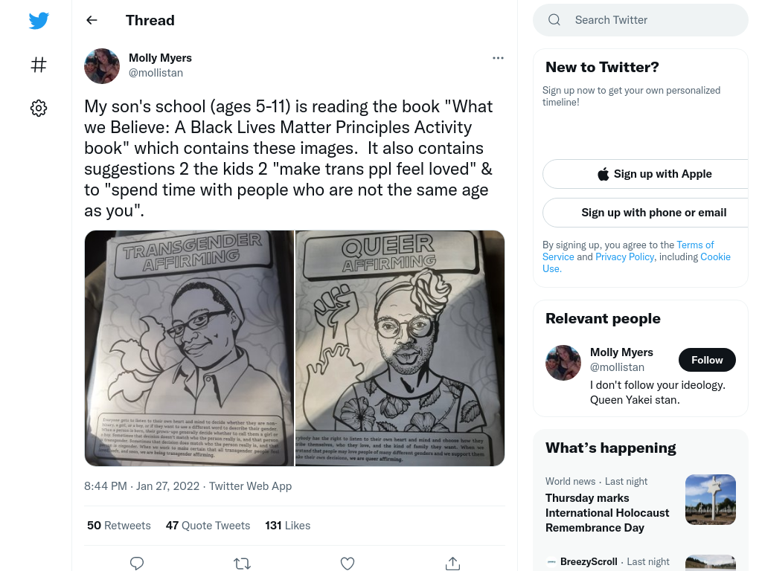View the 47 Quote Tweets

pos(208,526)
